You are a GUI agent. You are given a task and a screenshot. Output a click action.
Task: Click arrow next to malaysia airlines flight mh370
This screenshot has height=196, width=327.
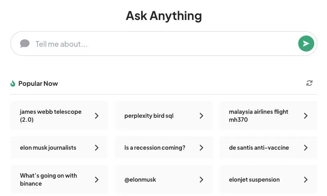tap(306, 116)
